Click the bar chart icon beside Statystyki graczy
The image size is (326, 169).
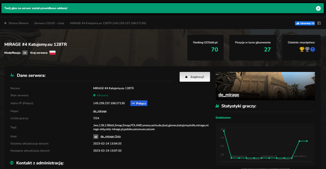217,106
